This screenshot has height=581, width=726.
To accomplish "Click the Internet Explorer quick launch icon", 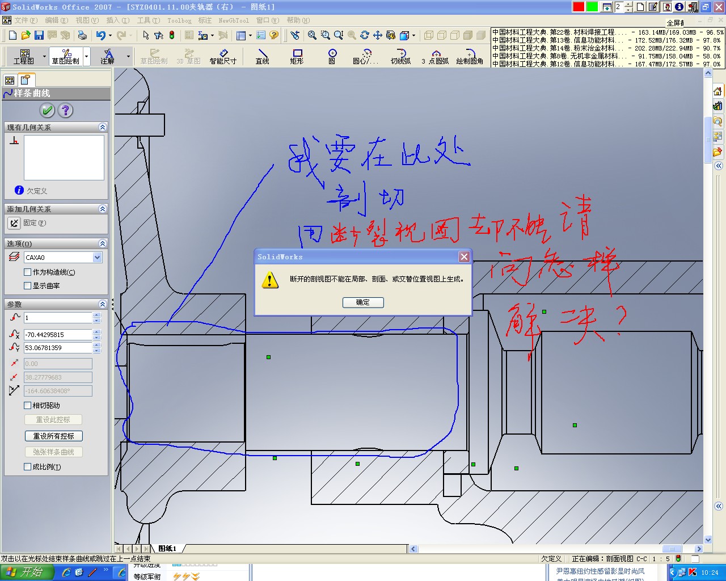I will [x=66, y=572].
